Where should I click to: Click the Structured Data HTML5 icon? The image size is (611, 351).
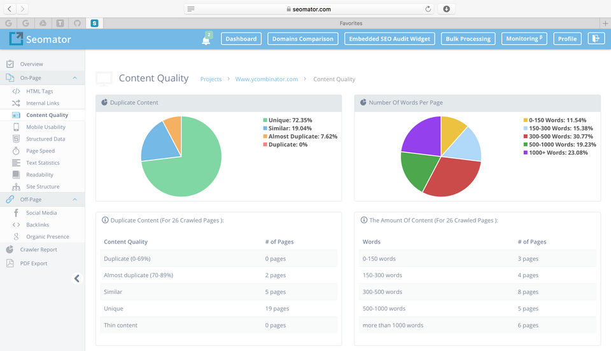[x=16, y=139]
